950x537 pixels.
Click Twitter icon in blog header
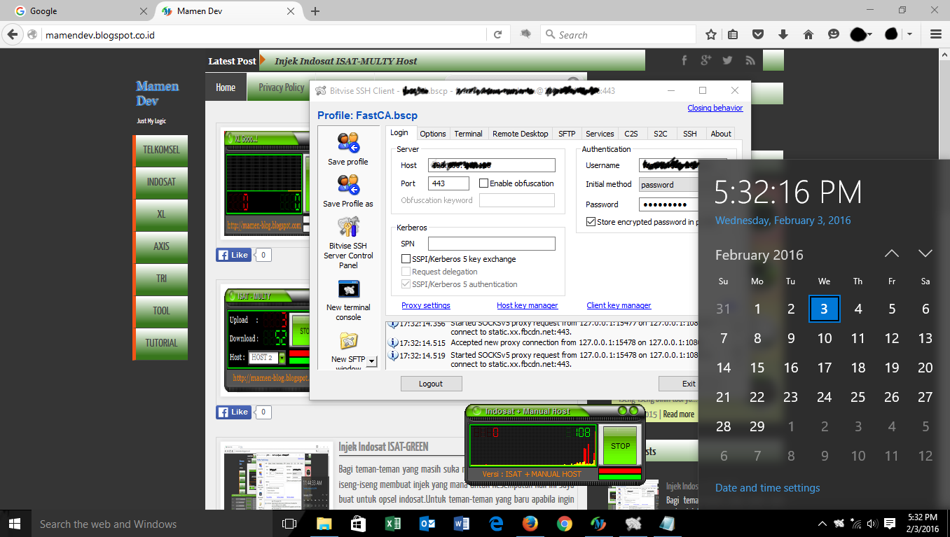click(727, 61)
